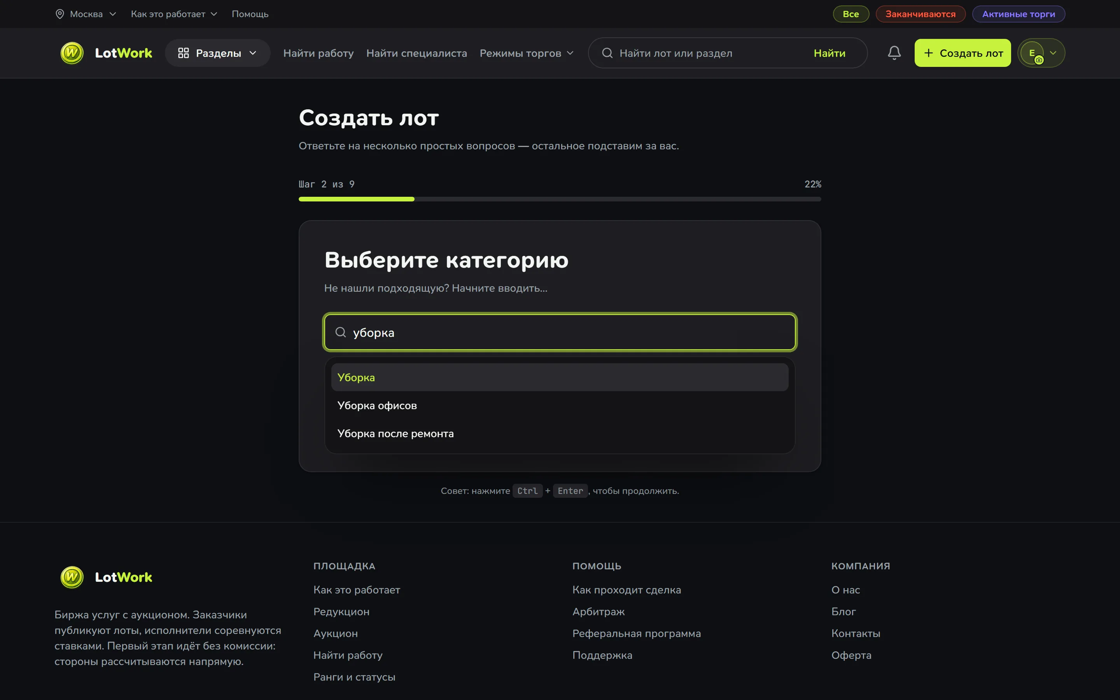Go to Найти специалиста
Screen dimensions: 1120x700
point(416,53)
